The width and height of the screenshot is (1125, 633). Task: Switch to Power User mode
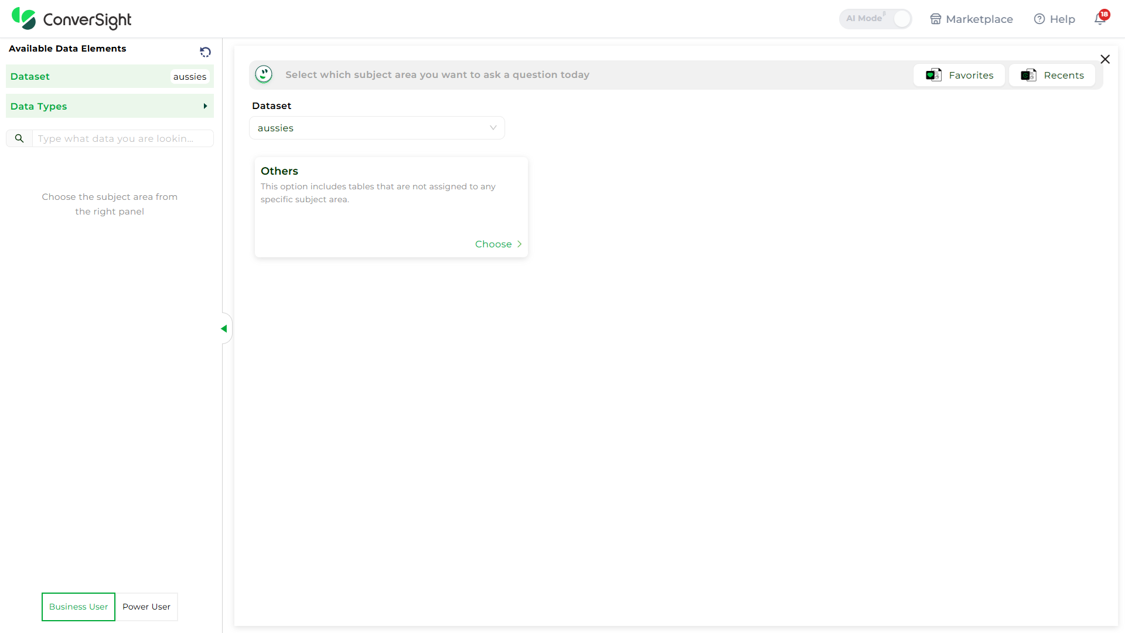click(146, 607)
